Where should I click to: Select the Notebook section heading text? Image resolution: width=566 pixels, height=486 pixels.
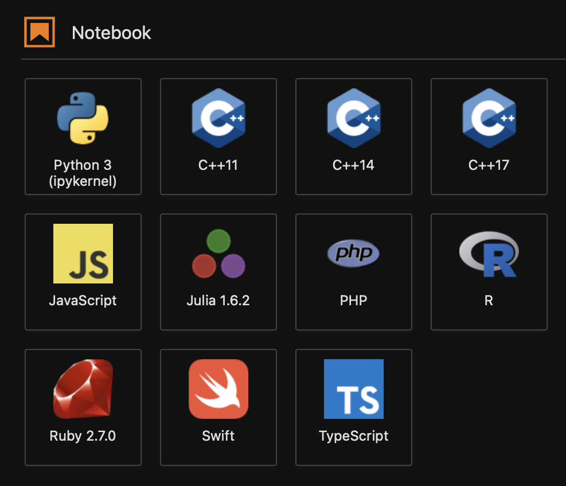click(x=111, y=33)
